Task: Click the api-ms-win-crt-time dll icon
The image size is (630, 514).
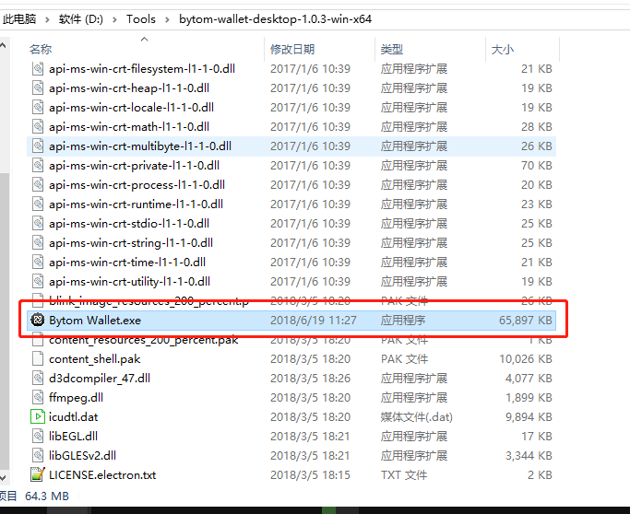Action: [x=38, y=262]
